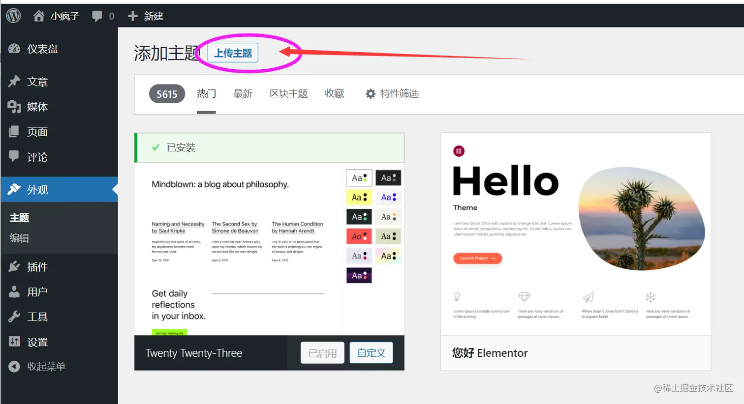Click the 添加主题 page heading
This screenshot has width=744, height=404.
coord(166,53)
